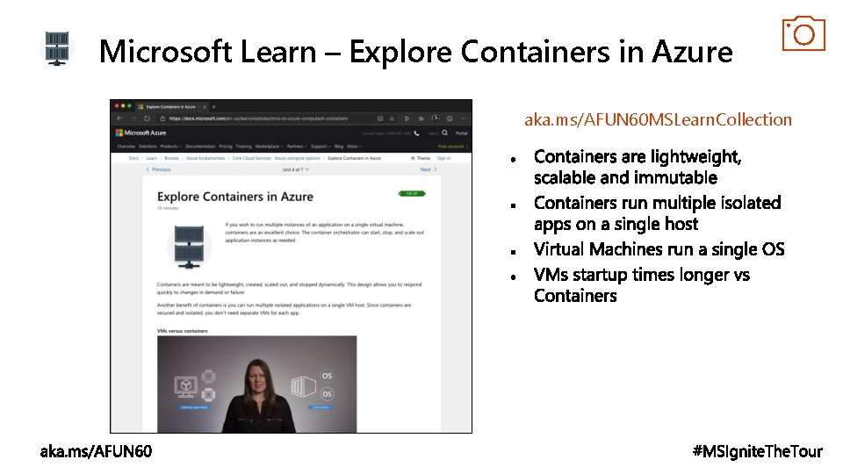Expand the Products dropdown

[x=171, y=147]
